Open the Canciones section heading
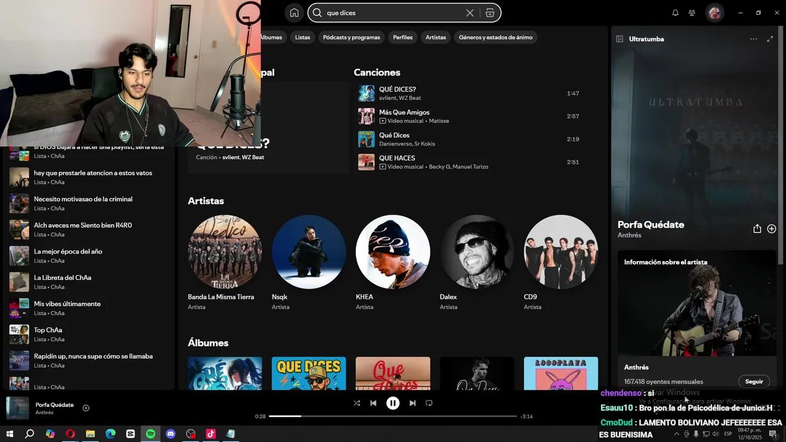The width and height of the screenshot is (786, 442). 377,72
